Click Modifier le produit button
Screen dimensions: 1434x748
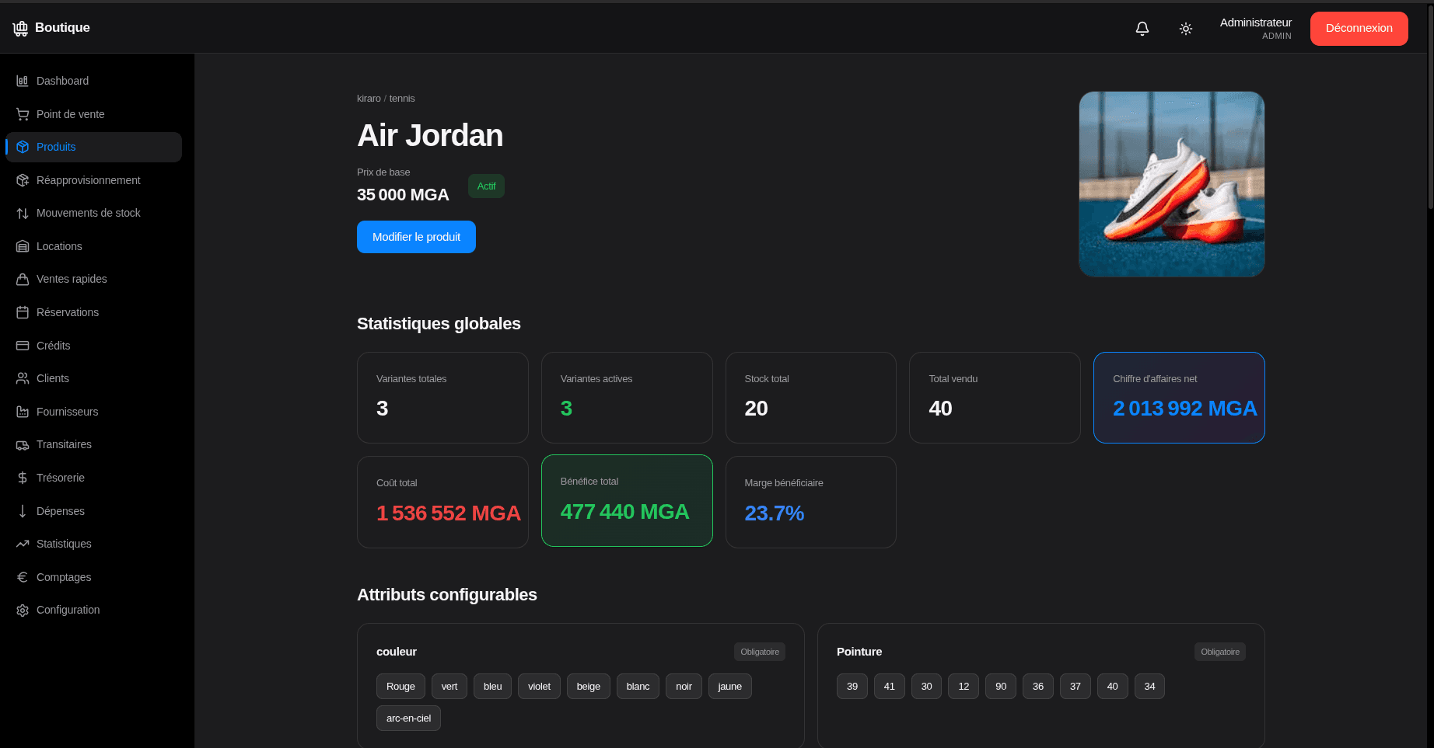pos(416,237)
